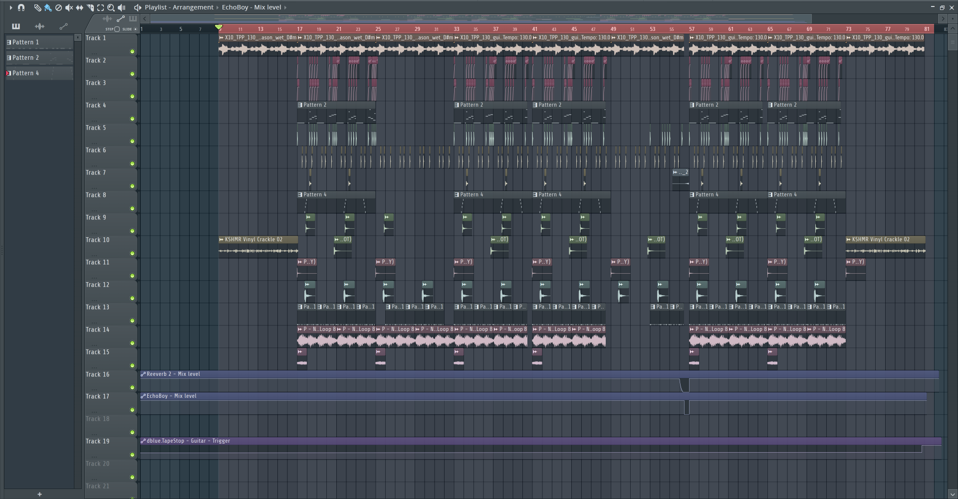This screenshot has width=958, height=499.
Task: Click Track 16 header label
Action: pyautogui.click(x=97, y=374)
